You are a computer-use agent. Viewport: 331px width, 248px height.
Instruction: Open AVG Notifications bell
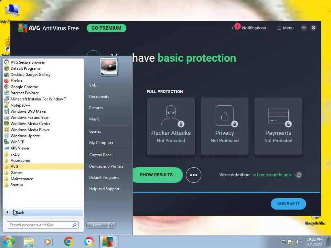point(249,28)
